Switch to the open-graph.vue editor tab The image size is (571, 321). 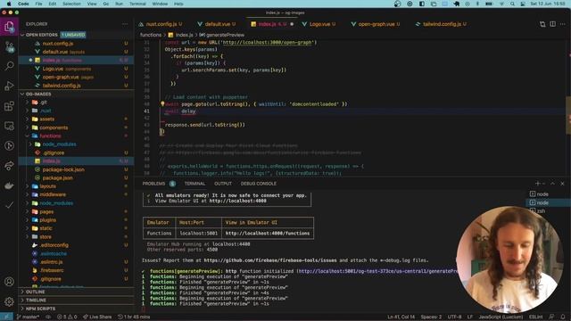(x=376, y=24)
